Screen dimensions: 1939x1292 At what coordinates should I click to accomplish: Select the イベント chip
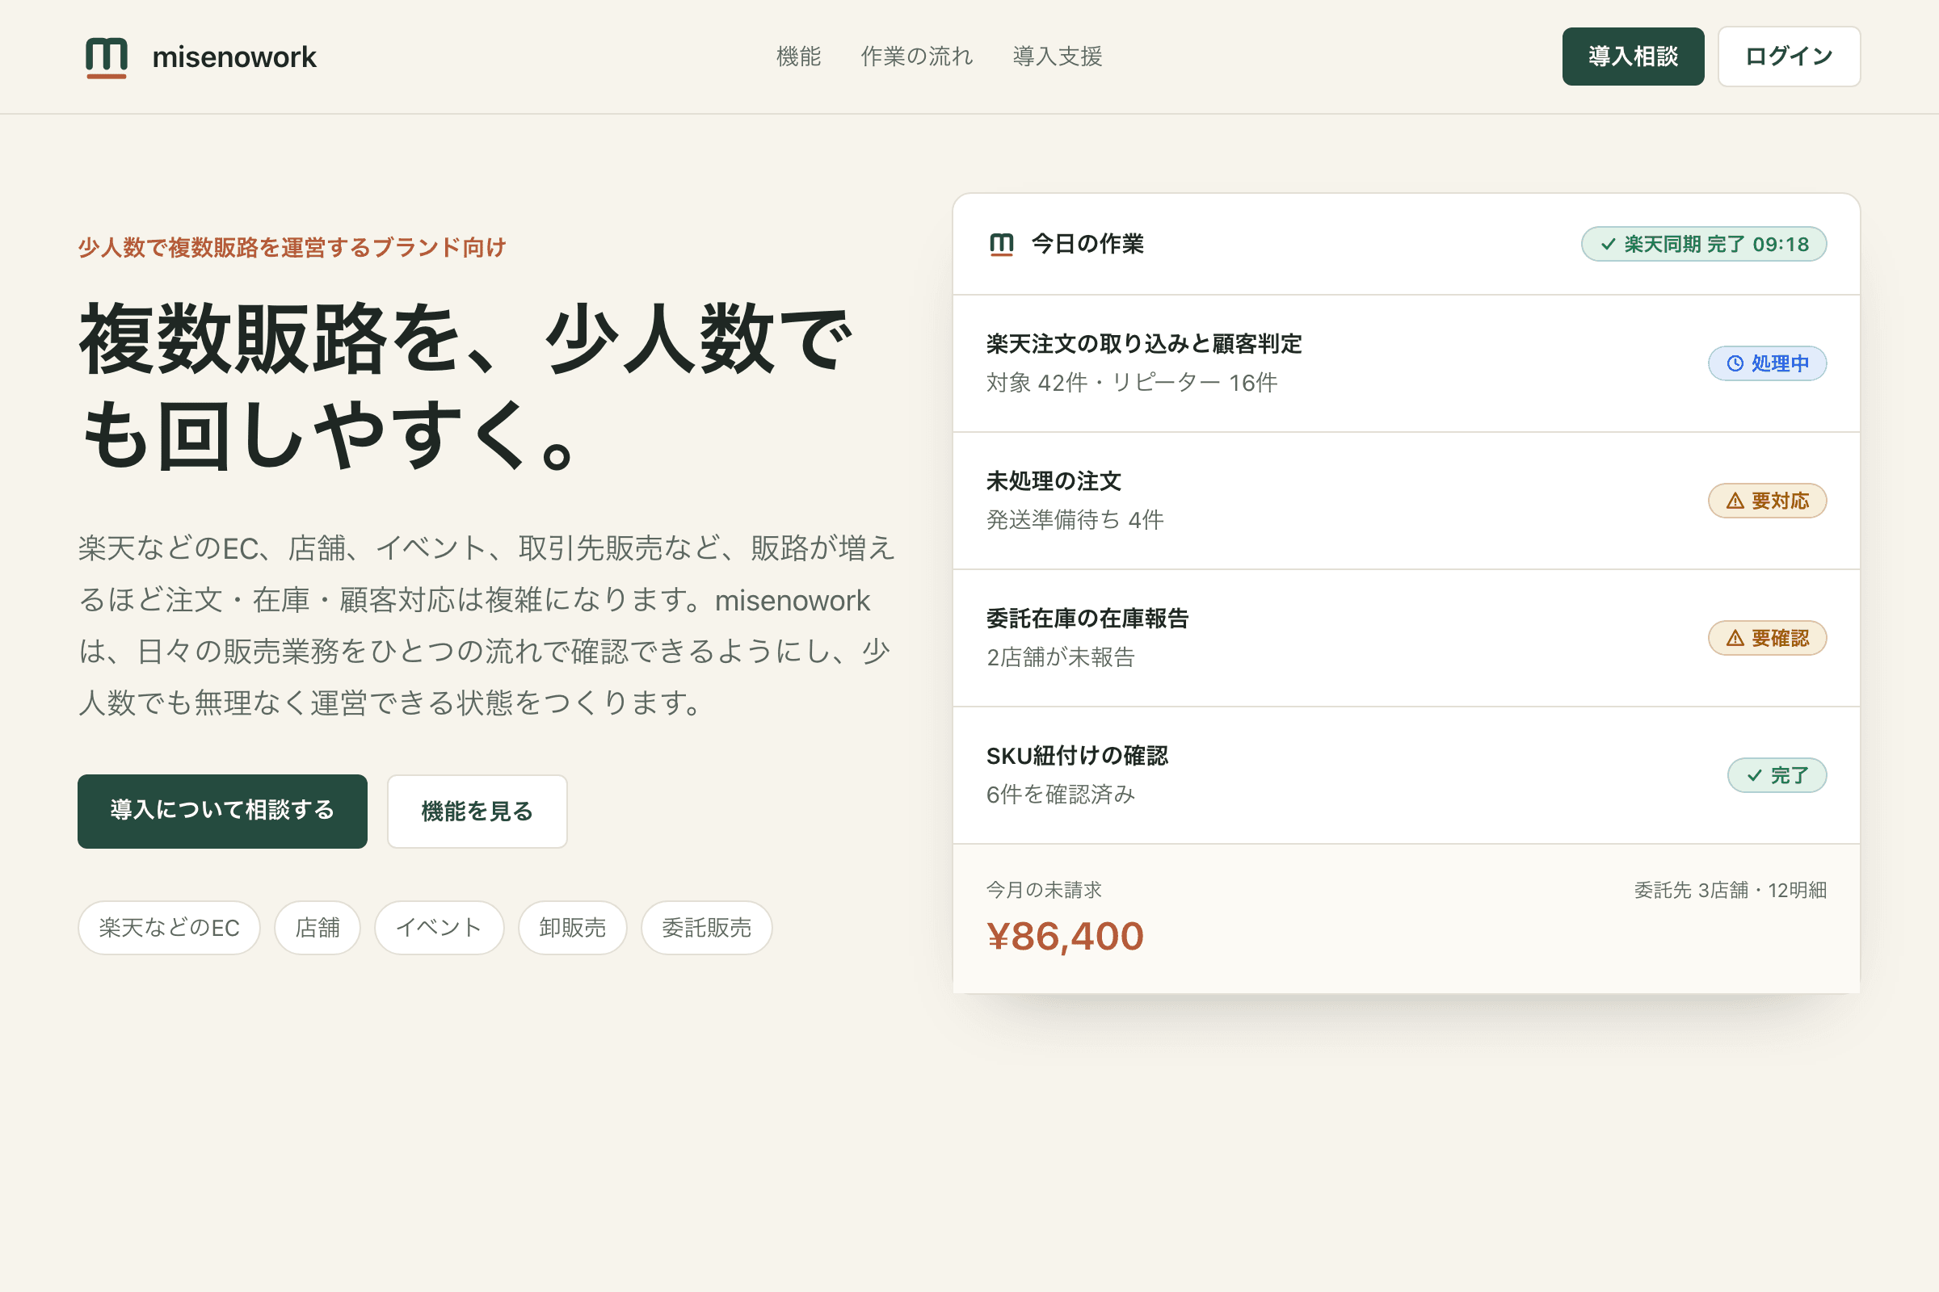439,927
